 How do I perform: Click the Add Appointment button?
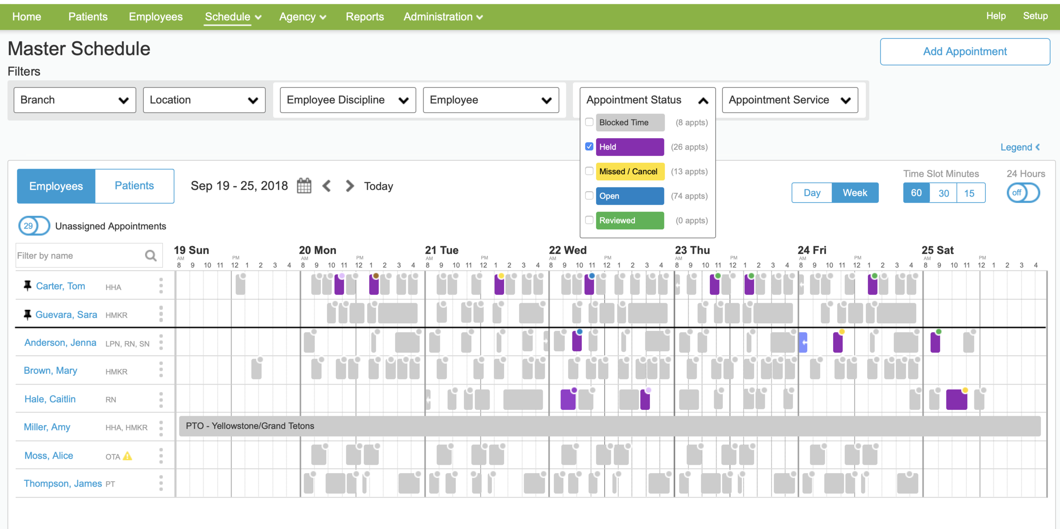point(965,52)
